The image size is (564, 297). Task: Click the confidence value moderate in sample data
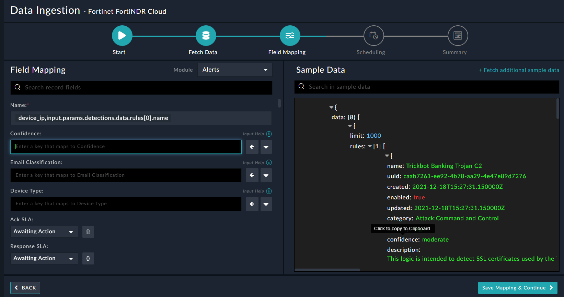point(435,239)
